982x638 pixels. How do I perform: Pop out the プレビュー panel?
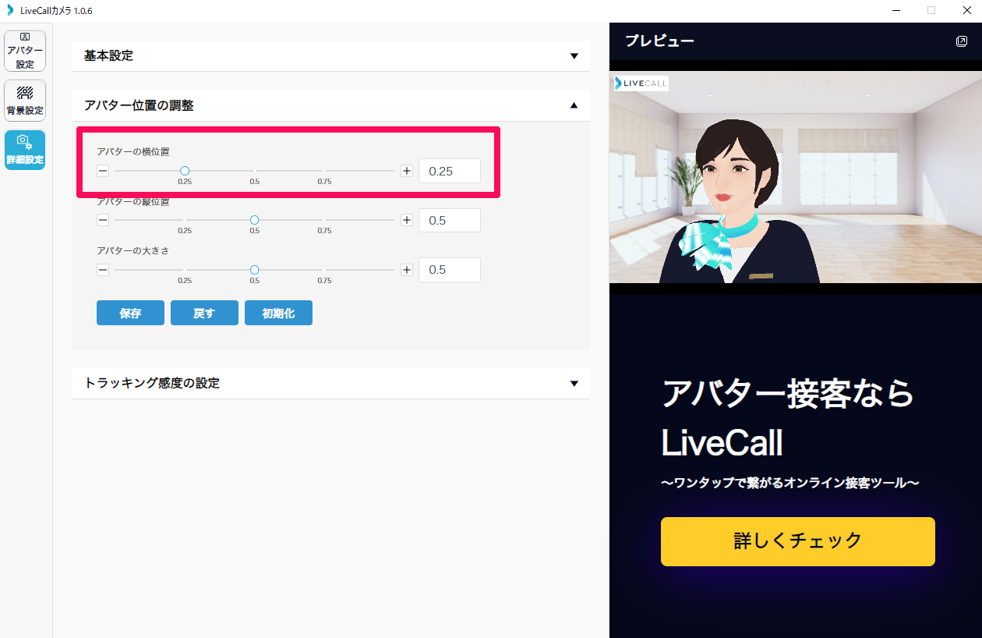point(962,41)
